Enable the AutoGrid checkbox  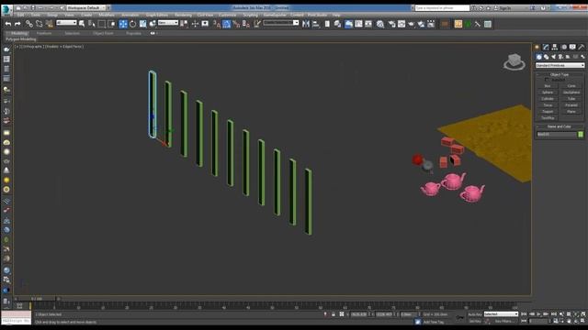(547, 80)
